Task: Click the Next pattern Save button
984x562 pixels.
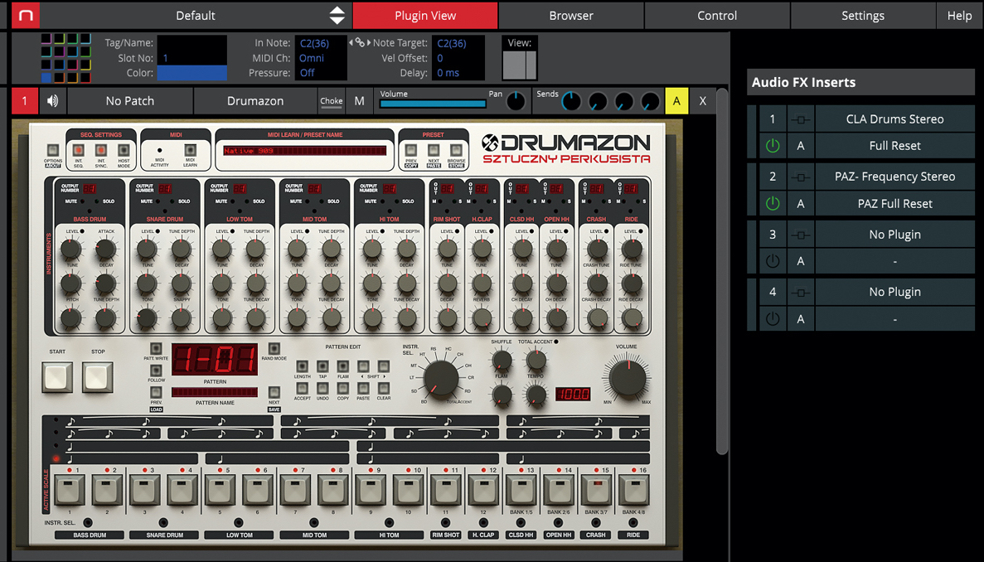Action: pyautogui.click(x=274, y=393)
